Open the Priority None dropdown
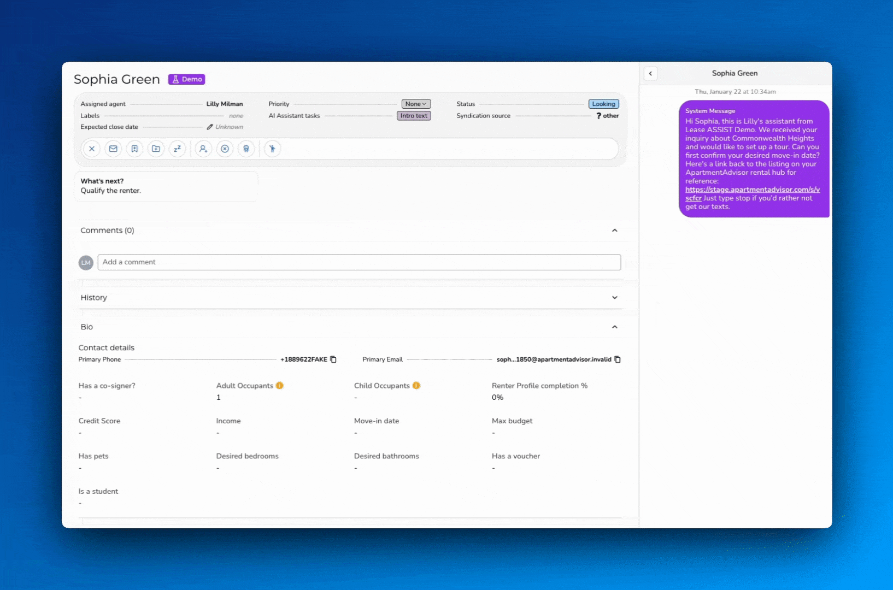The image size is (893, 590). coord(416,104)
